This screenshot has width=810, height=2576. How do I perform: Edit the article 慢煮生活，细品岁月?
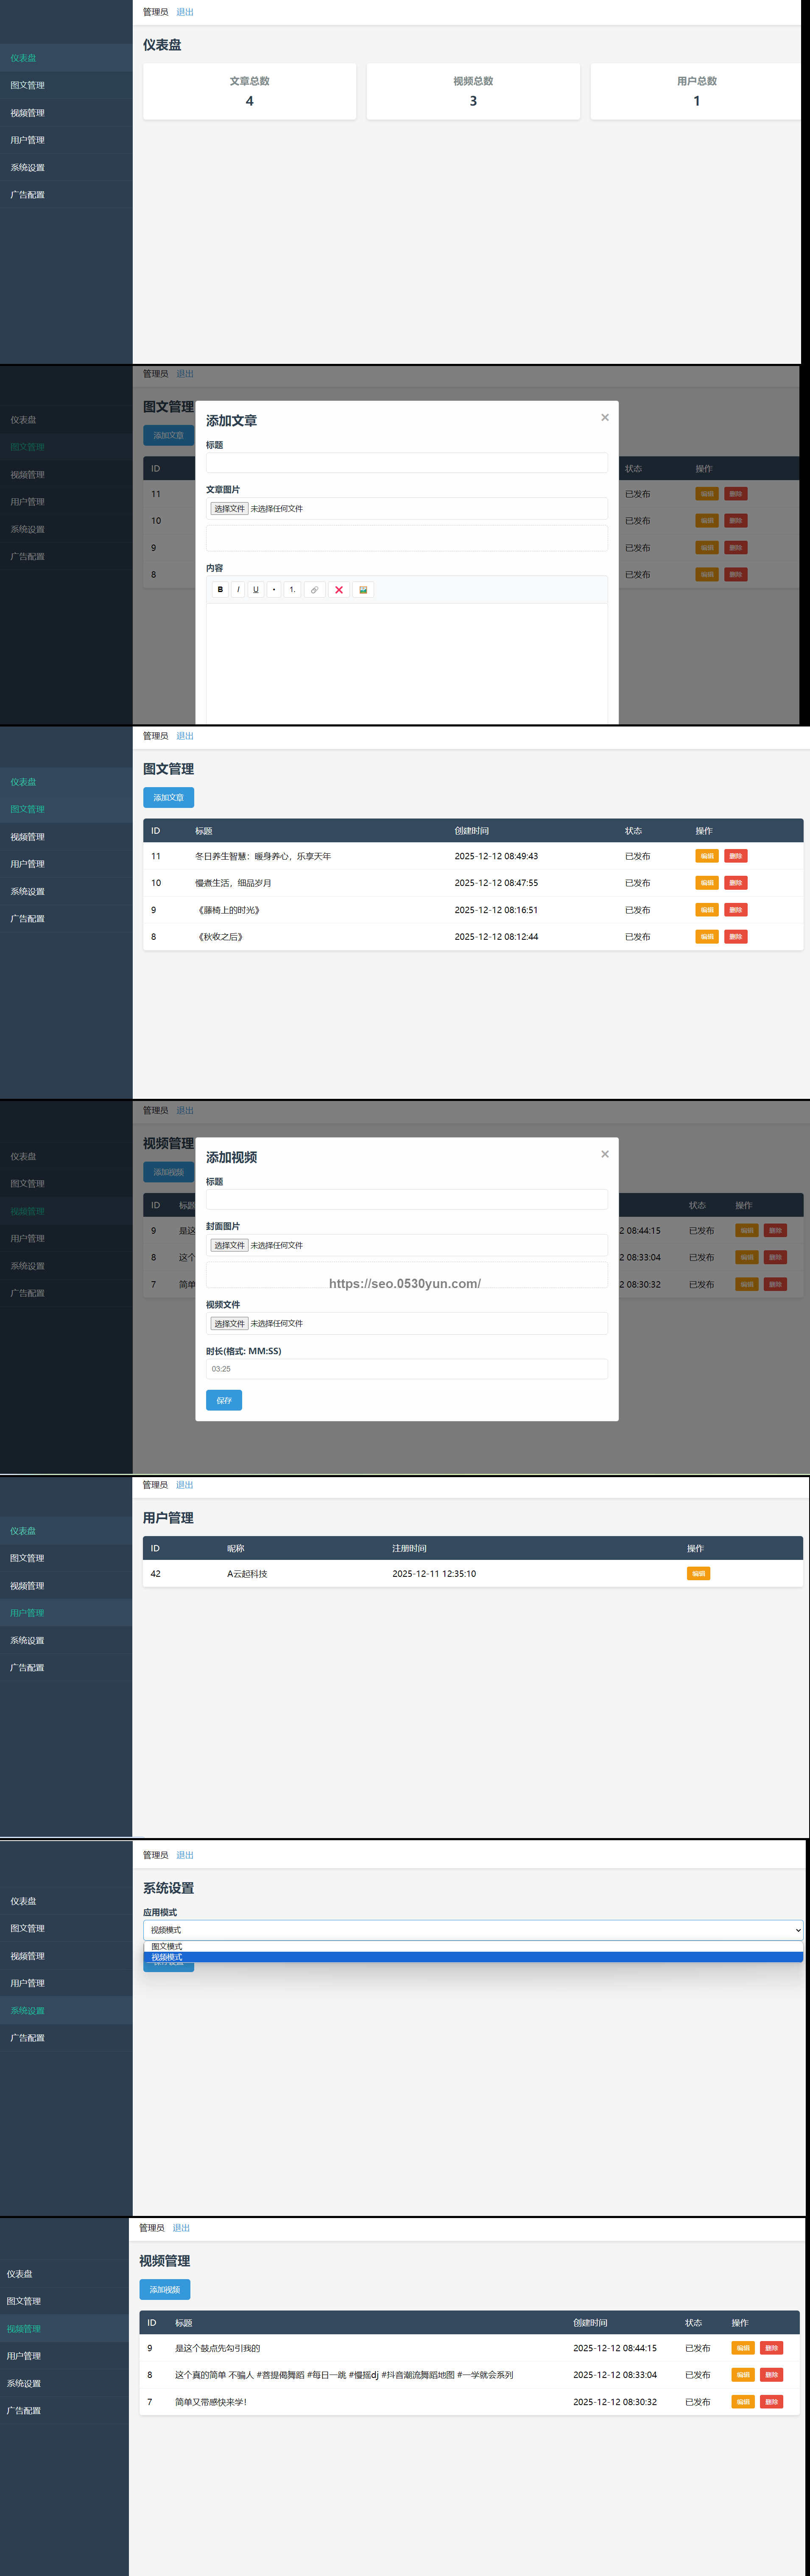pyautogui.click(x=707, y=883)
